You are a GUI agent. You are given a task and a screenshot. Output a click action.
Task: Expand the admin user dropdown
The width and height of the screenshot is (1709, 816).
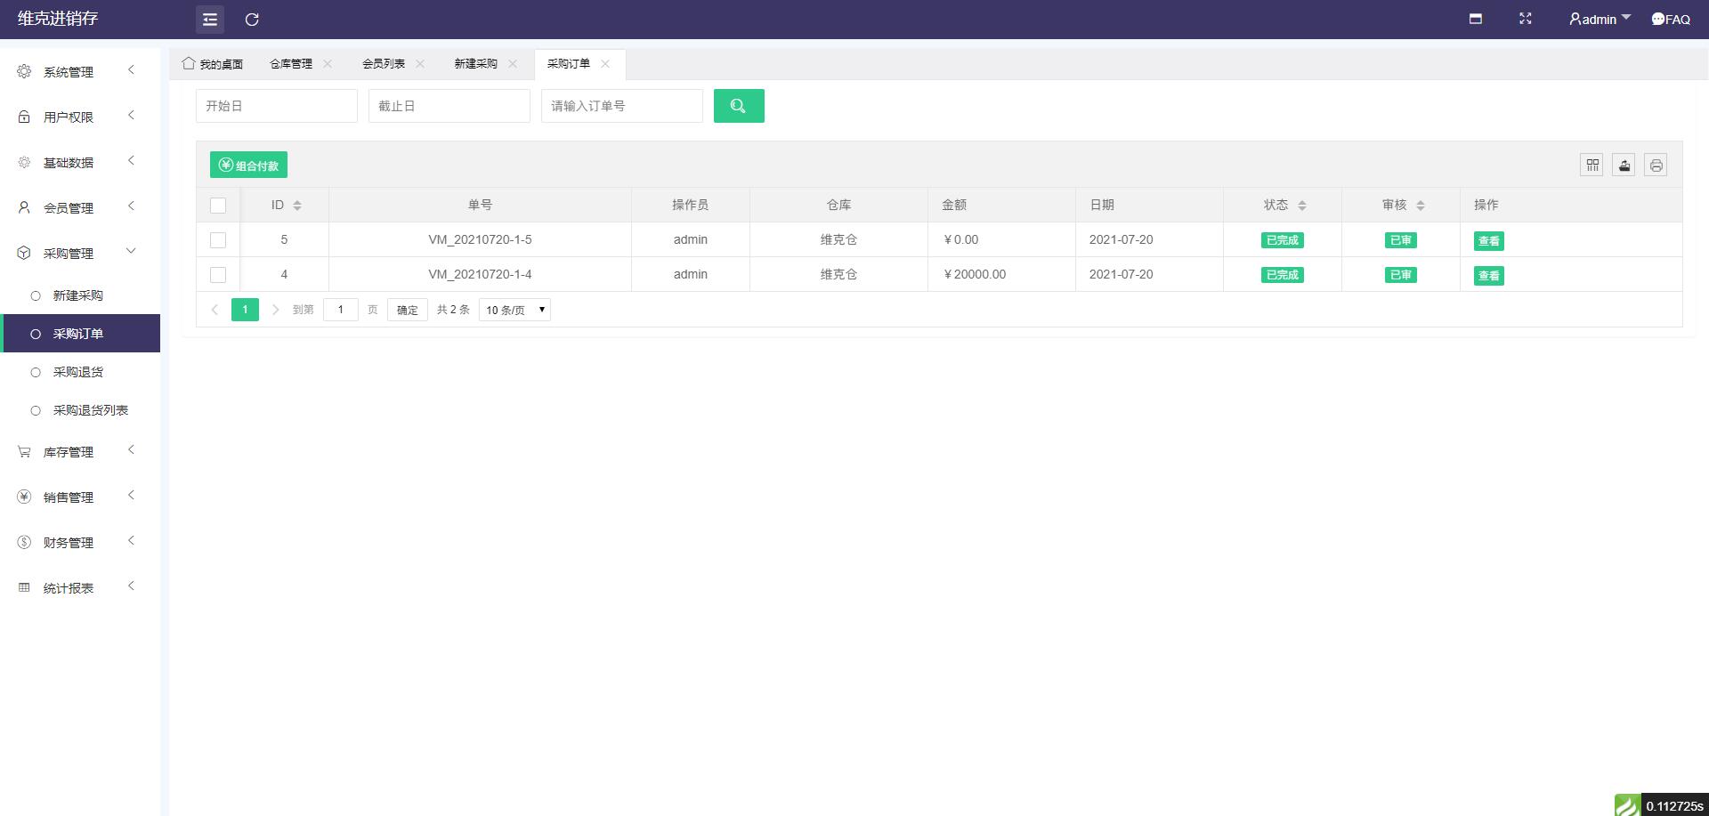pyautogui.click(x=1600, y=19)
